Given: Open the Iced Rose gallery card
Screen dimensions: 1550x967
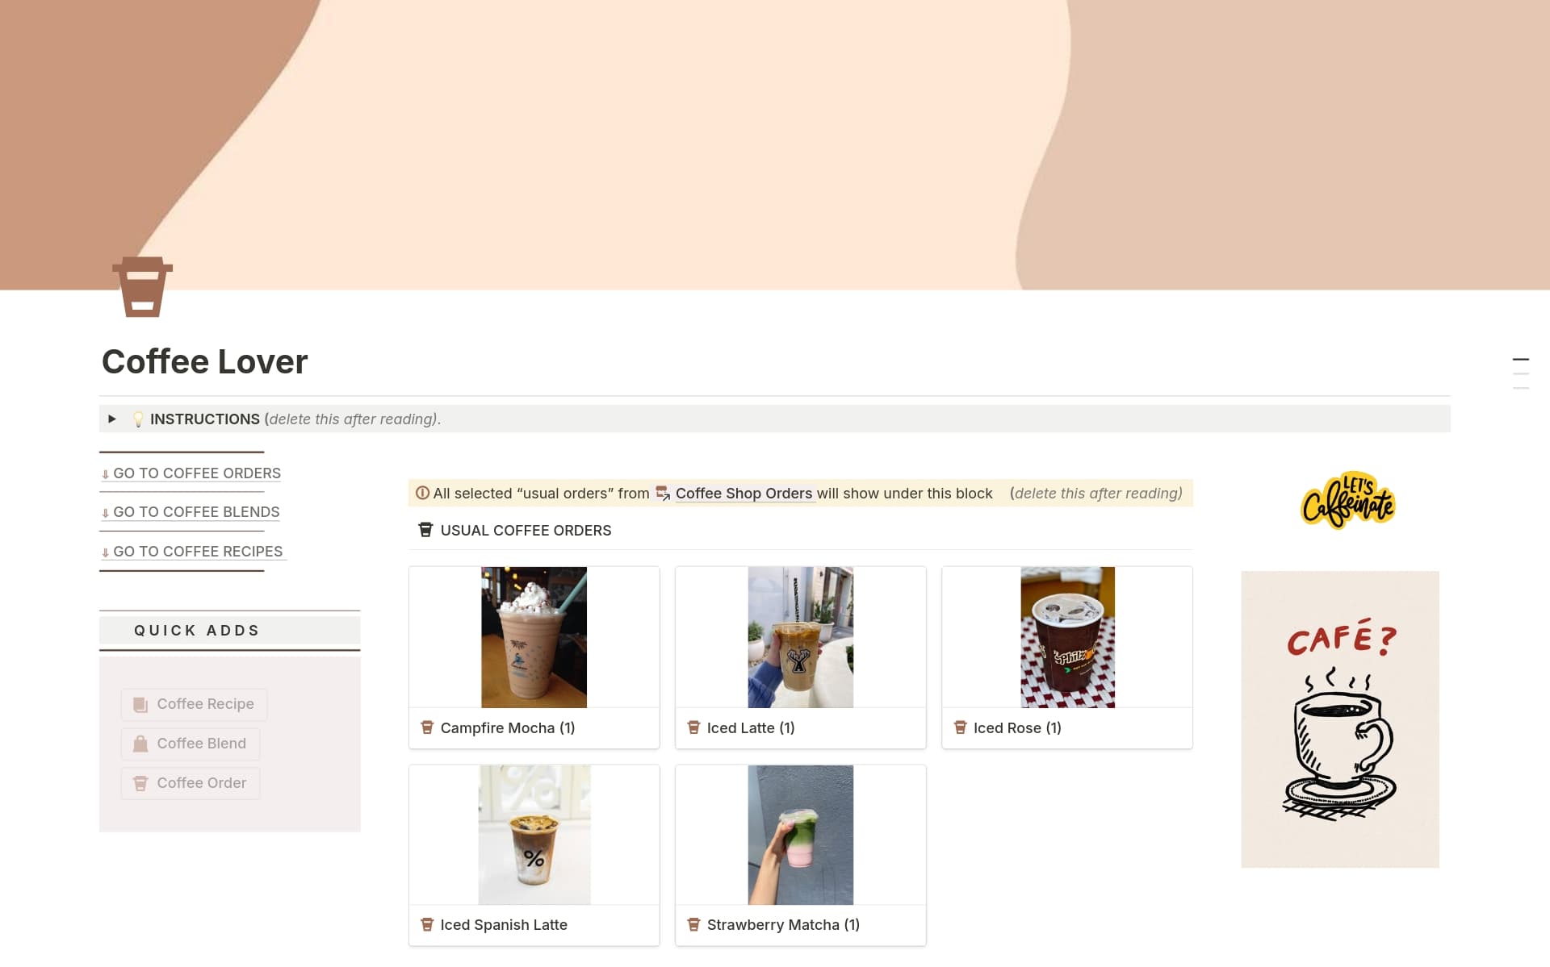Looking at the screenshot, I should (x=1066, y=657).
